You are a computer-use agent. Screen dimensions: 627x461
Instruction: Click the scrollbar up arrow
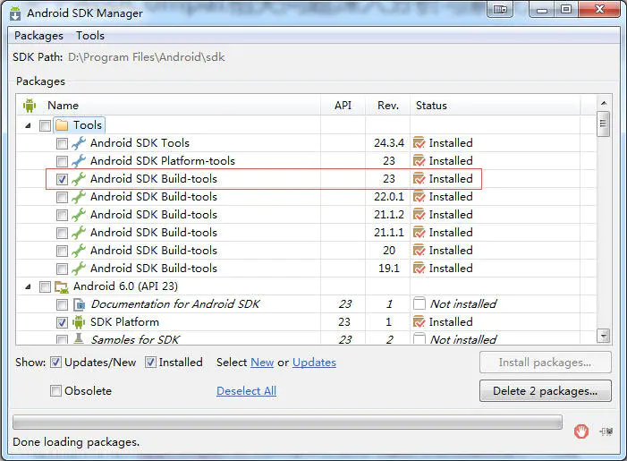pos(604,103)
